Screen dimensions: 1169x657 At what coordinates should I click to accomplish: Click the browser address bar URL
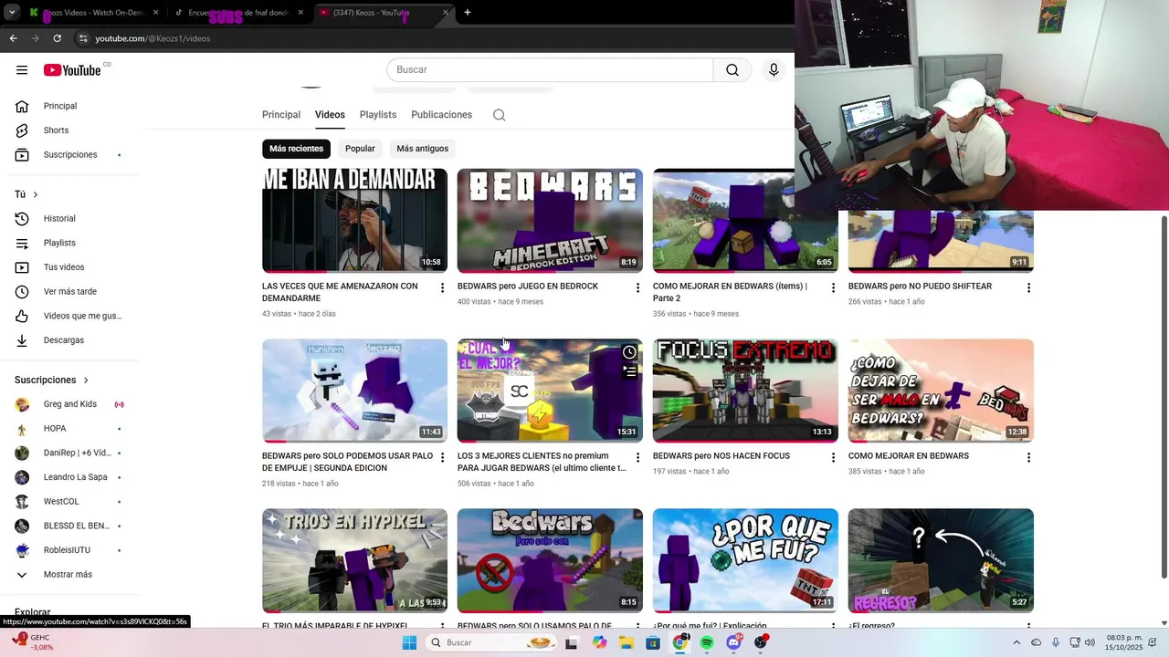[x=153, y=38]
